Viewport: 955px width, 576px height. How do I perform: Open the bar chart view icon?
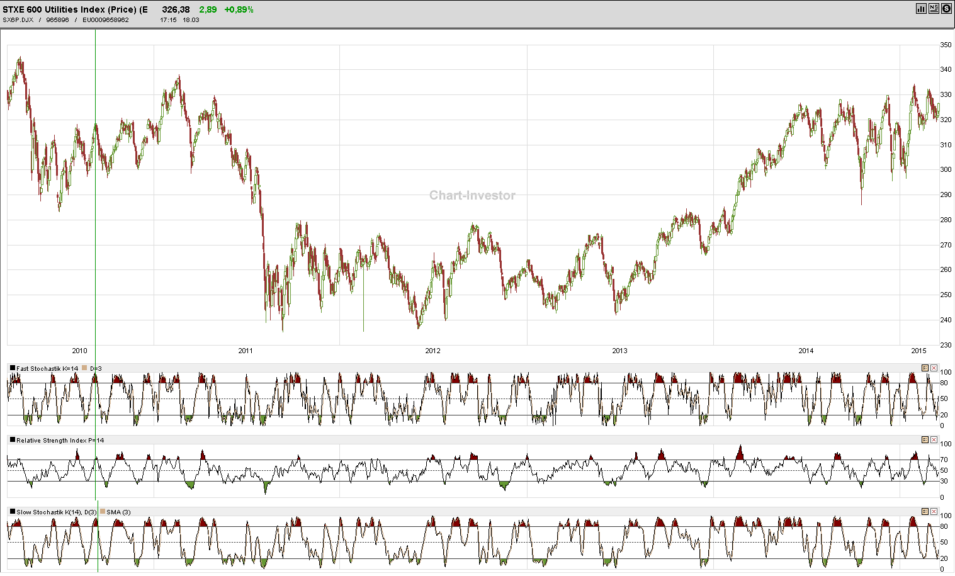[921, 8]
